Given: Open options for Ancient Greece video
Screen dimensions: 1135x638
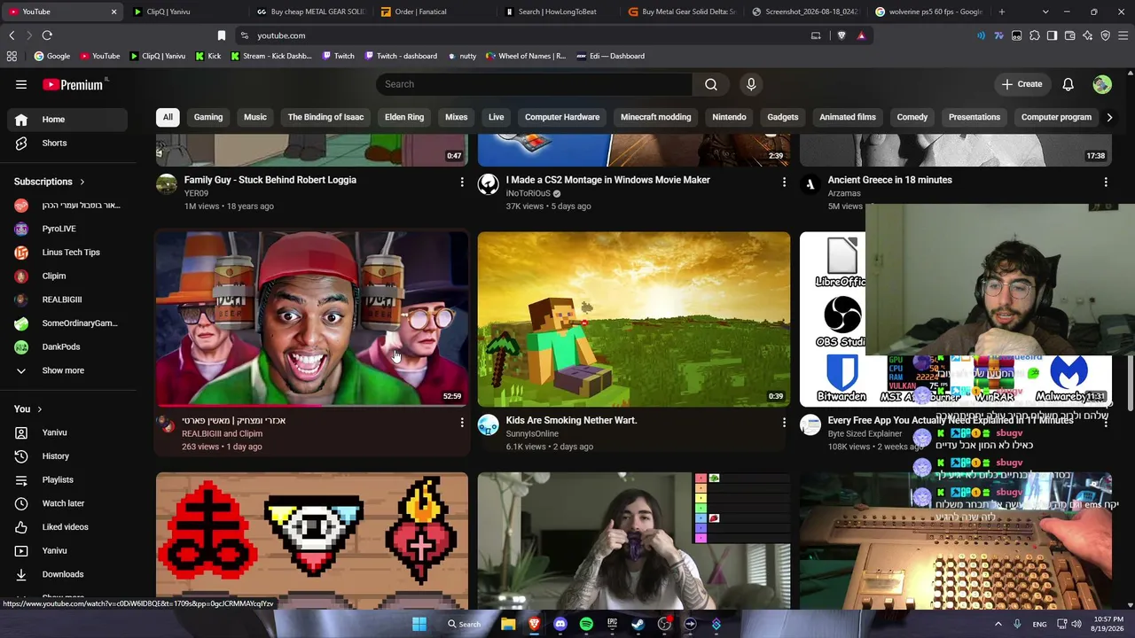Looking at the screenshot, I should [x=1106, y=182].
